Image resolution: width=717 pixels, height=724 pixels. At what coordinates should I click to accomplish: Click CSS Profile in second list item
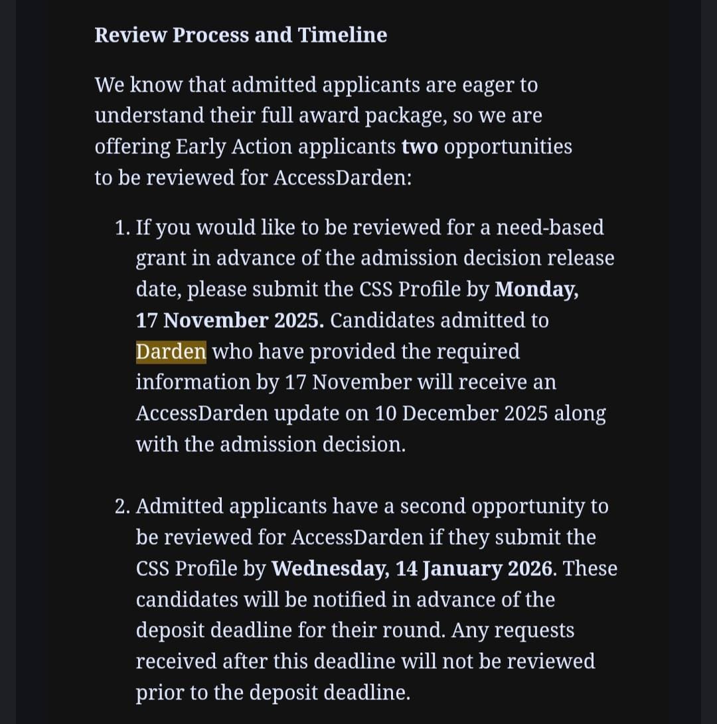[187, 569]
